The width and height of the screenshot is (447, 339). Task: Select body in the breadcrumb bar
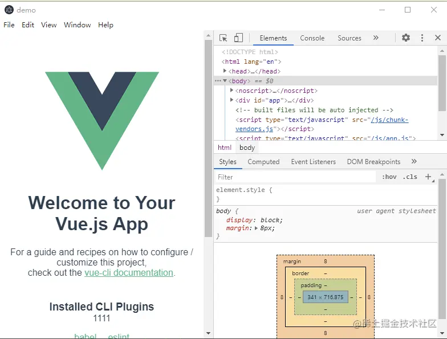247,147
